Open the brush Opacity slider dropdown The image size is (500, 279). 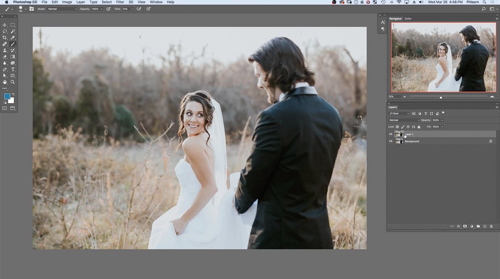(101, 9)
